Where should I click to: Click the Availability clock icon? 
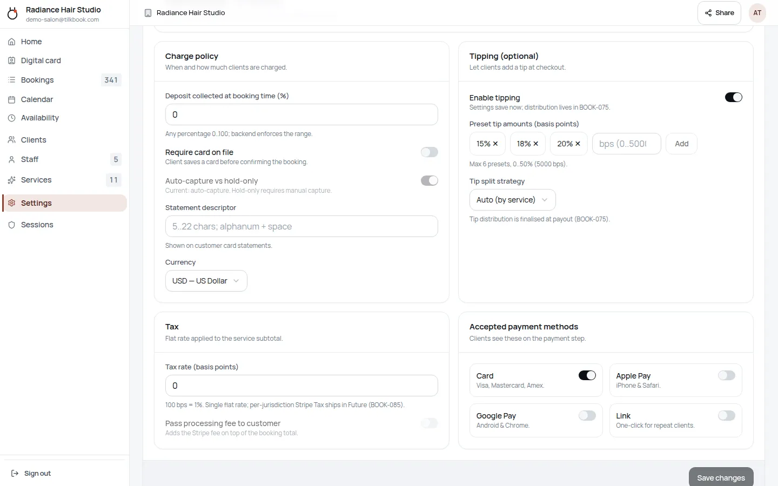point(11,118)
